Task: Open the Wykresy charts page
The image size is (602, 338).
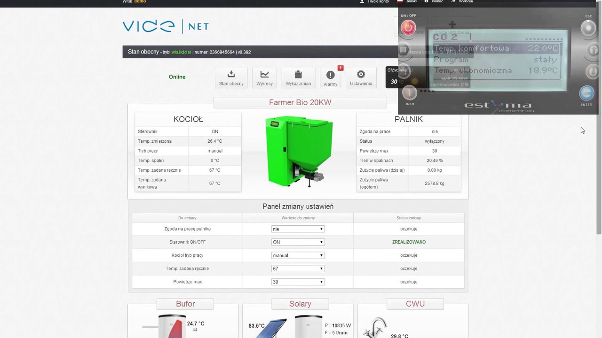Action: [x=264, y=77]
